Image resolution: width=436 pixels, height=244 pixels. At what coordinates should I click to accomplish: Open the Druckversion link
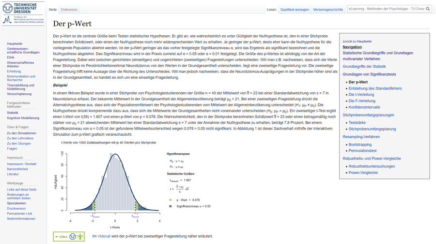(x=16, y=209)
